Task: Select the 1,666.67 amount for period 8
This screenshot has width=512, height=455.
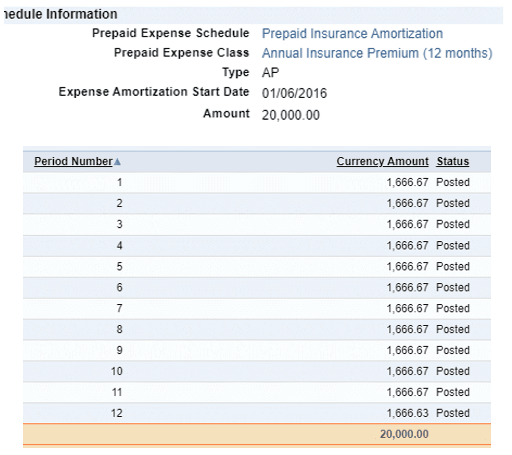Action: point(408,329)
